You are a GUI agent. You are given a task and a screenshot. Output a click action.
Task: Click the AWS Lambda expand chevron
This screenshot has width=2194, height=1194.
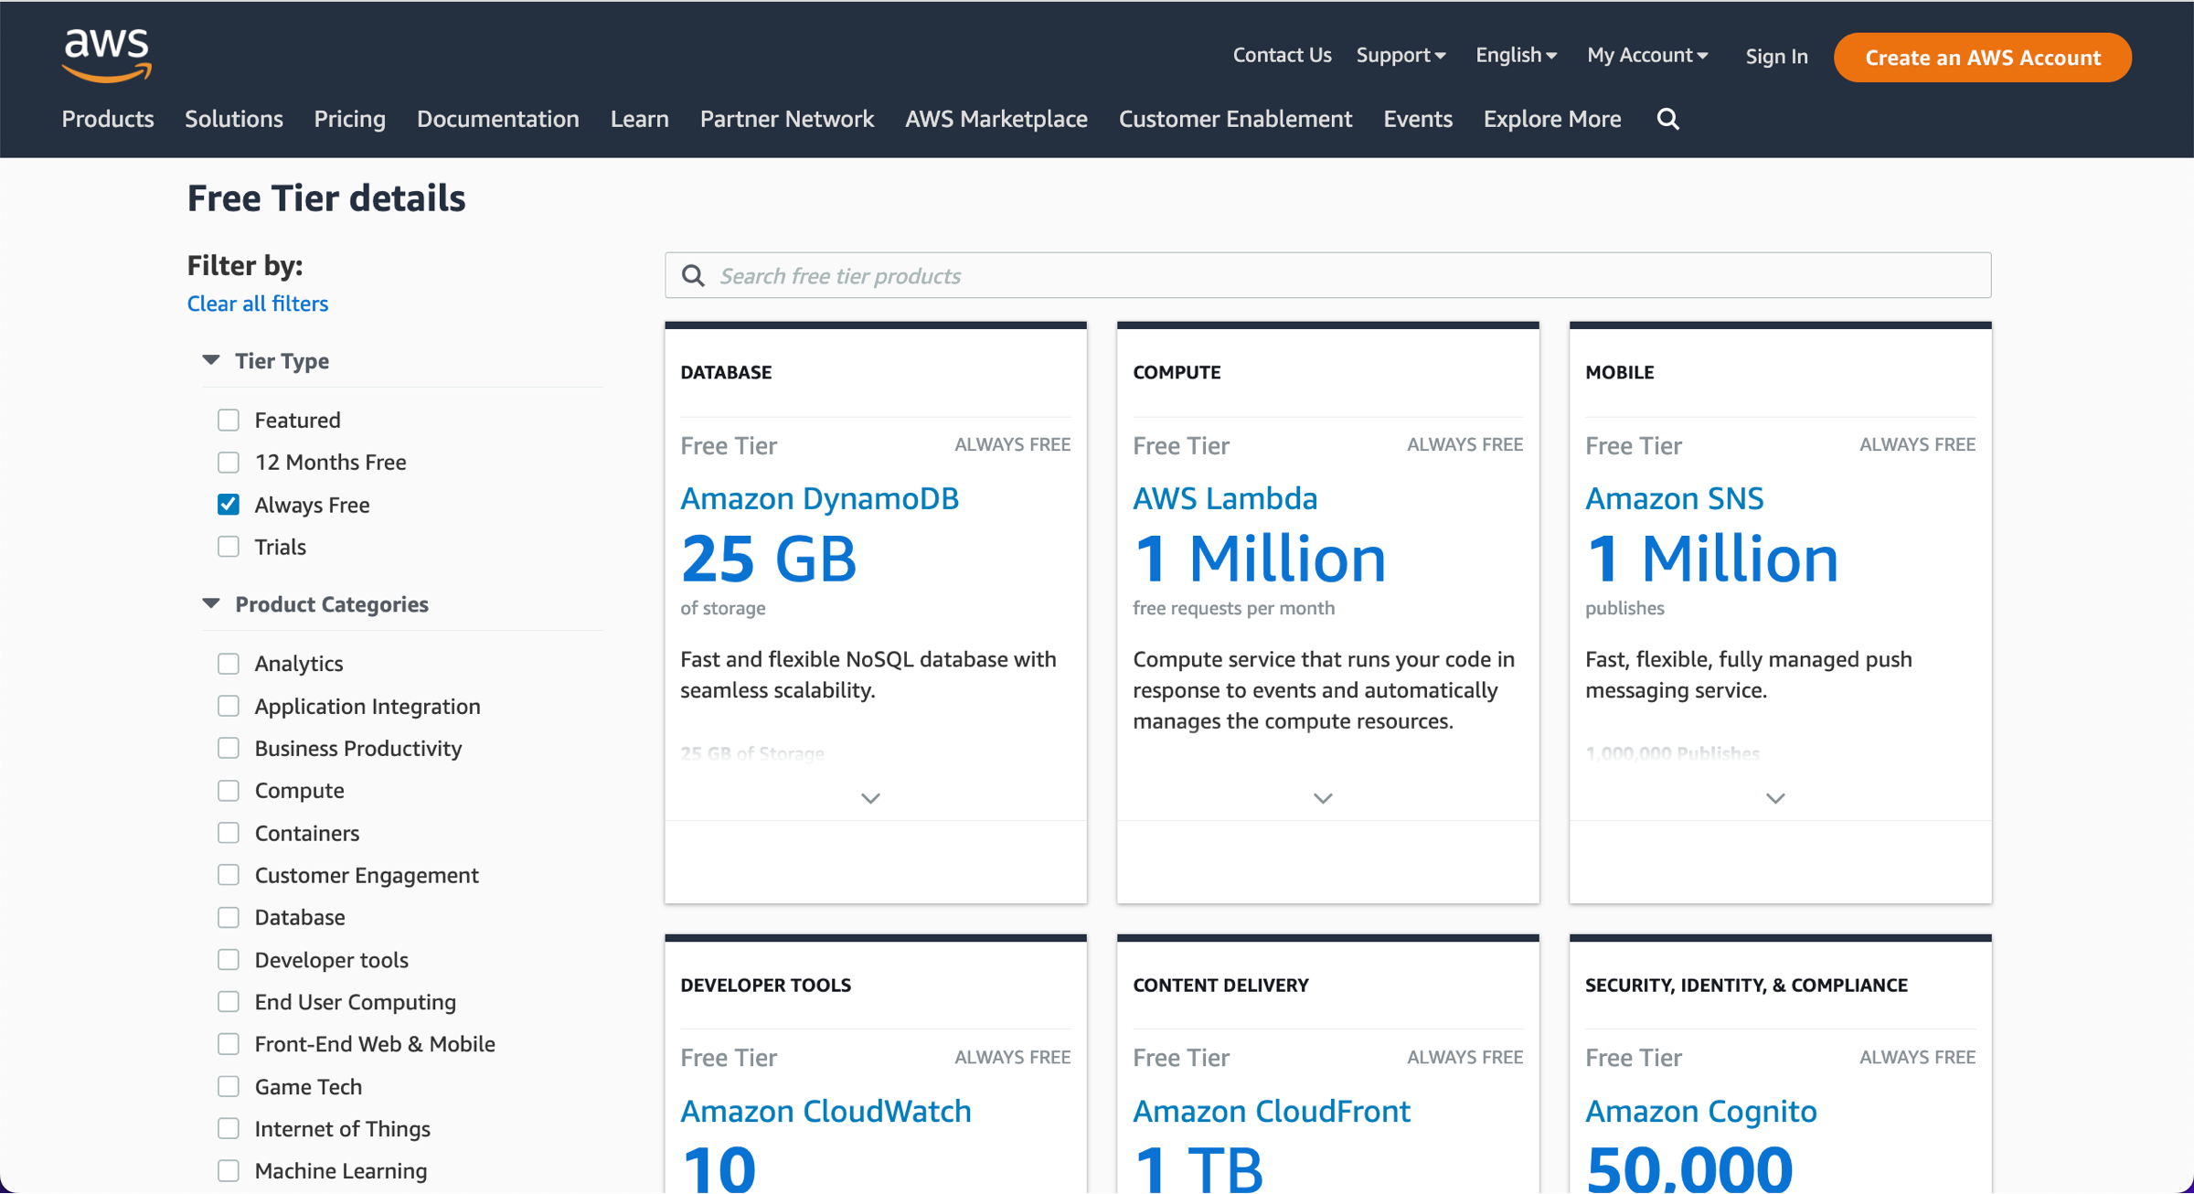pos(1323,798)
